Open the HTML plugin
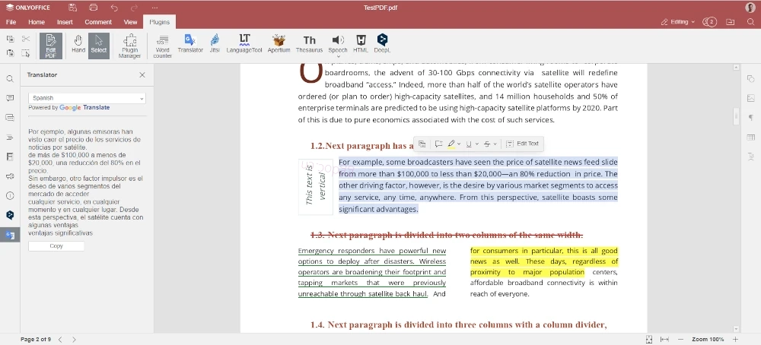The width and height of the screenshot is (761, 345). tap(361, 43)
